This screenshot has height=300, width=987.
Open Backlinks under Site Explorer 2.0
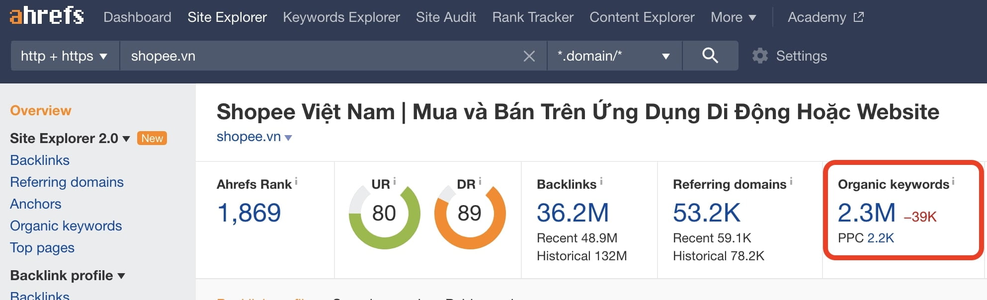(x=40, y=160)
